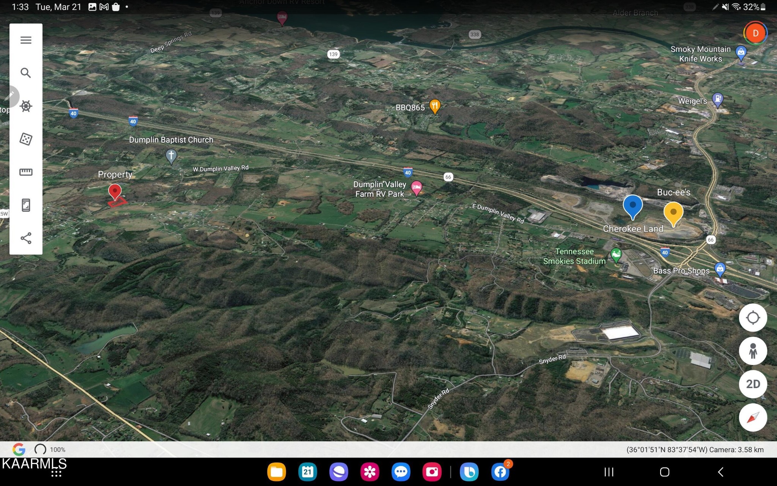
Task: Activate Street View pegman button
Action: point(753,351)
